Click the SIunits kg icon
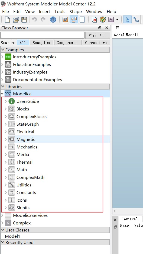The image size is (143, 254). pos(12,208)
